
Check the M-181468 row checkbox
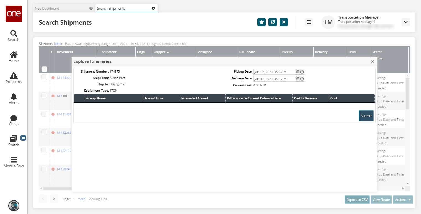44,114
